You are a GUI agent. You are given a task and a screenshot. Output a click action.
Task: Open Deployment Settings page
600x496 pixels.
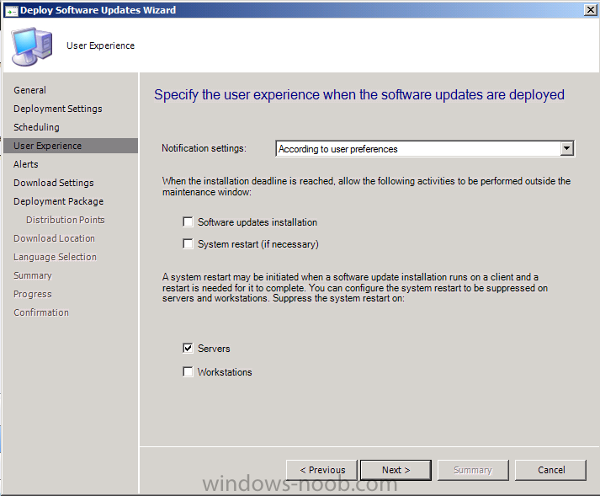click(58, 109)
